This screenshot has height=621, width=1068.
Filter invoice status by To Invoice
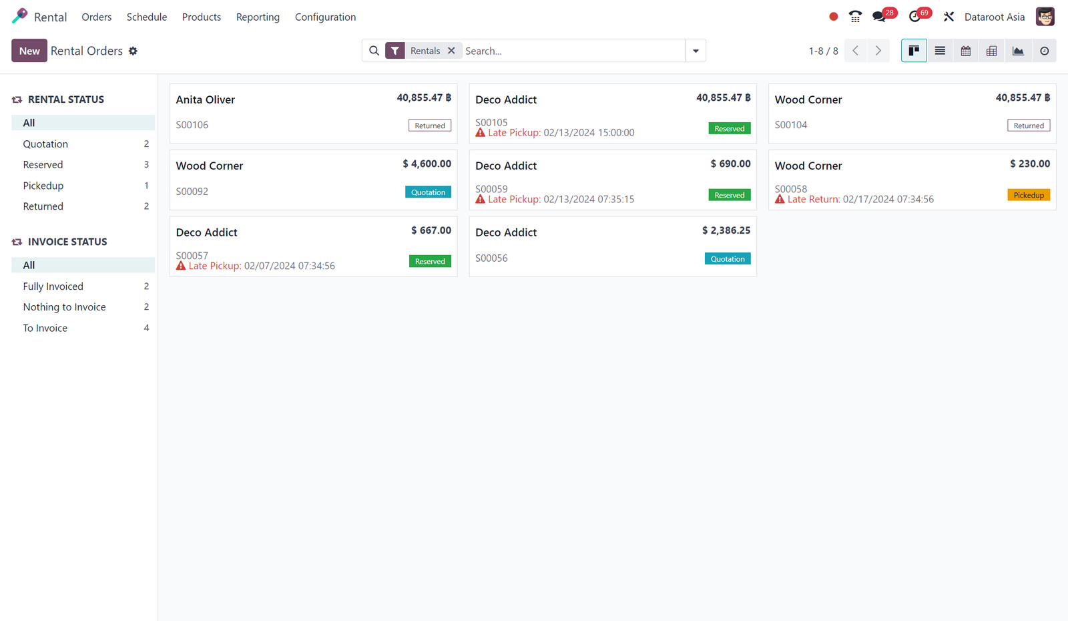pos(83,328)
